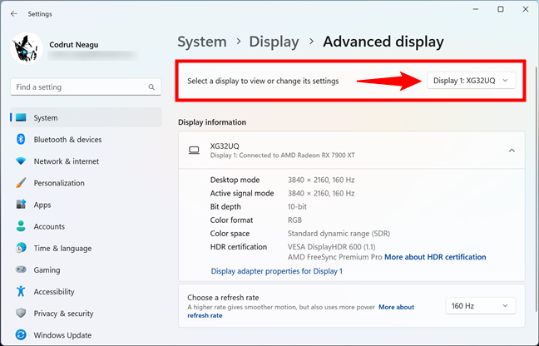This screenshot has height=346, width=539.
Task: Click the Active signal mode 3840 × 2160 value
Action: coord(321,193)
